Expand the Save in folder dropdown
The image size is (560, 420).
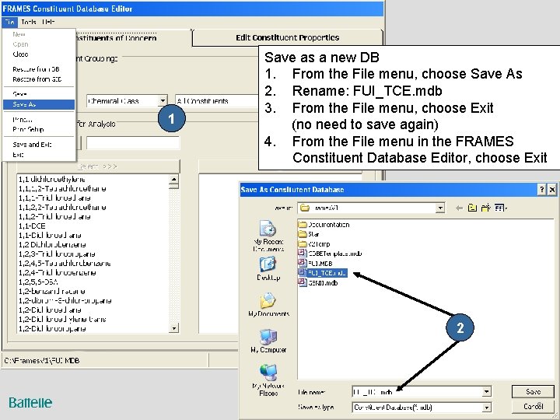click(x=440, y=208)
